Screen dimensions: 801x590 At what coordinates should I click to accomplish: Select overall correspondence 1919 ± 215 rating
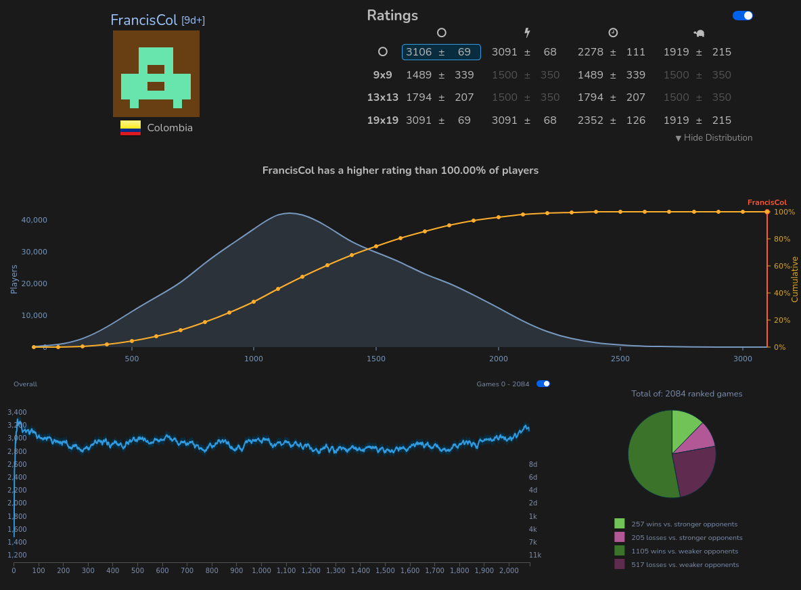tap(697, 52)
